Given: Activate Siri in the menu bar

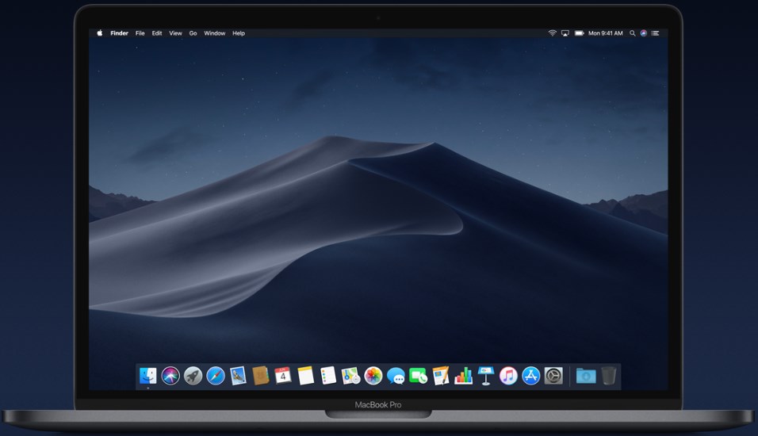Looking at the screenshot, I should pos(644,33).
